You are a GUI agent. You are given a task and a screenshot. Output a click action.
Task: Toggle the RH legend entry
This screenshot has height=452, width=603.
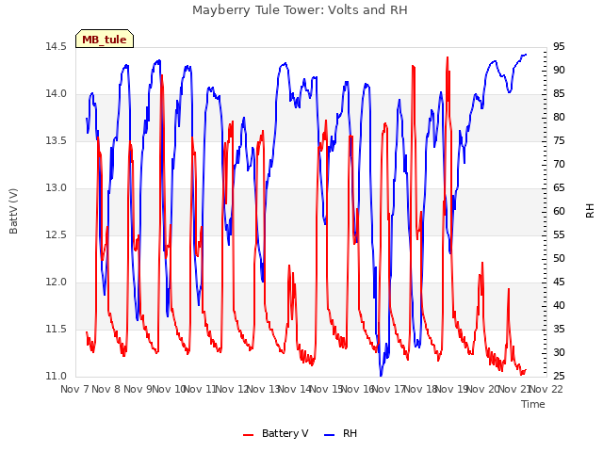pos(341,433)
